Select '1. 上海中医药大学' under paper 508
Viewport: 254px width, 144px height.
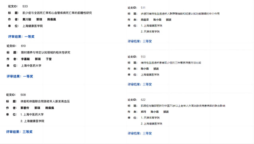tap(32, 115)
